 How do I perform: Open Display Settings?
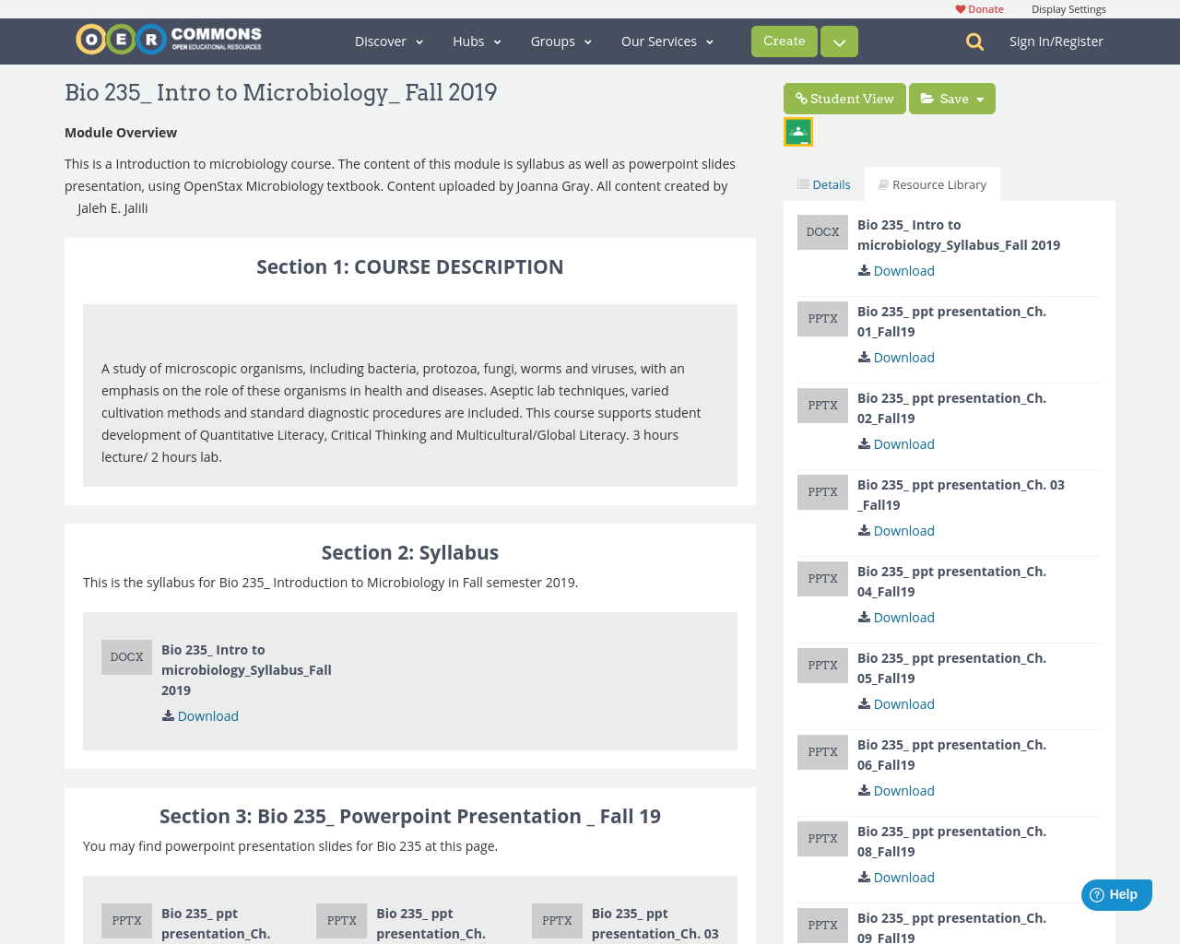point(1068,7)
